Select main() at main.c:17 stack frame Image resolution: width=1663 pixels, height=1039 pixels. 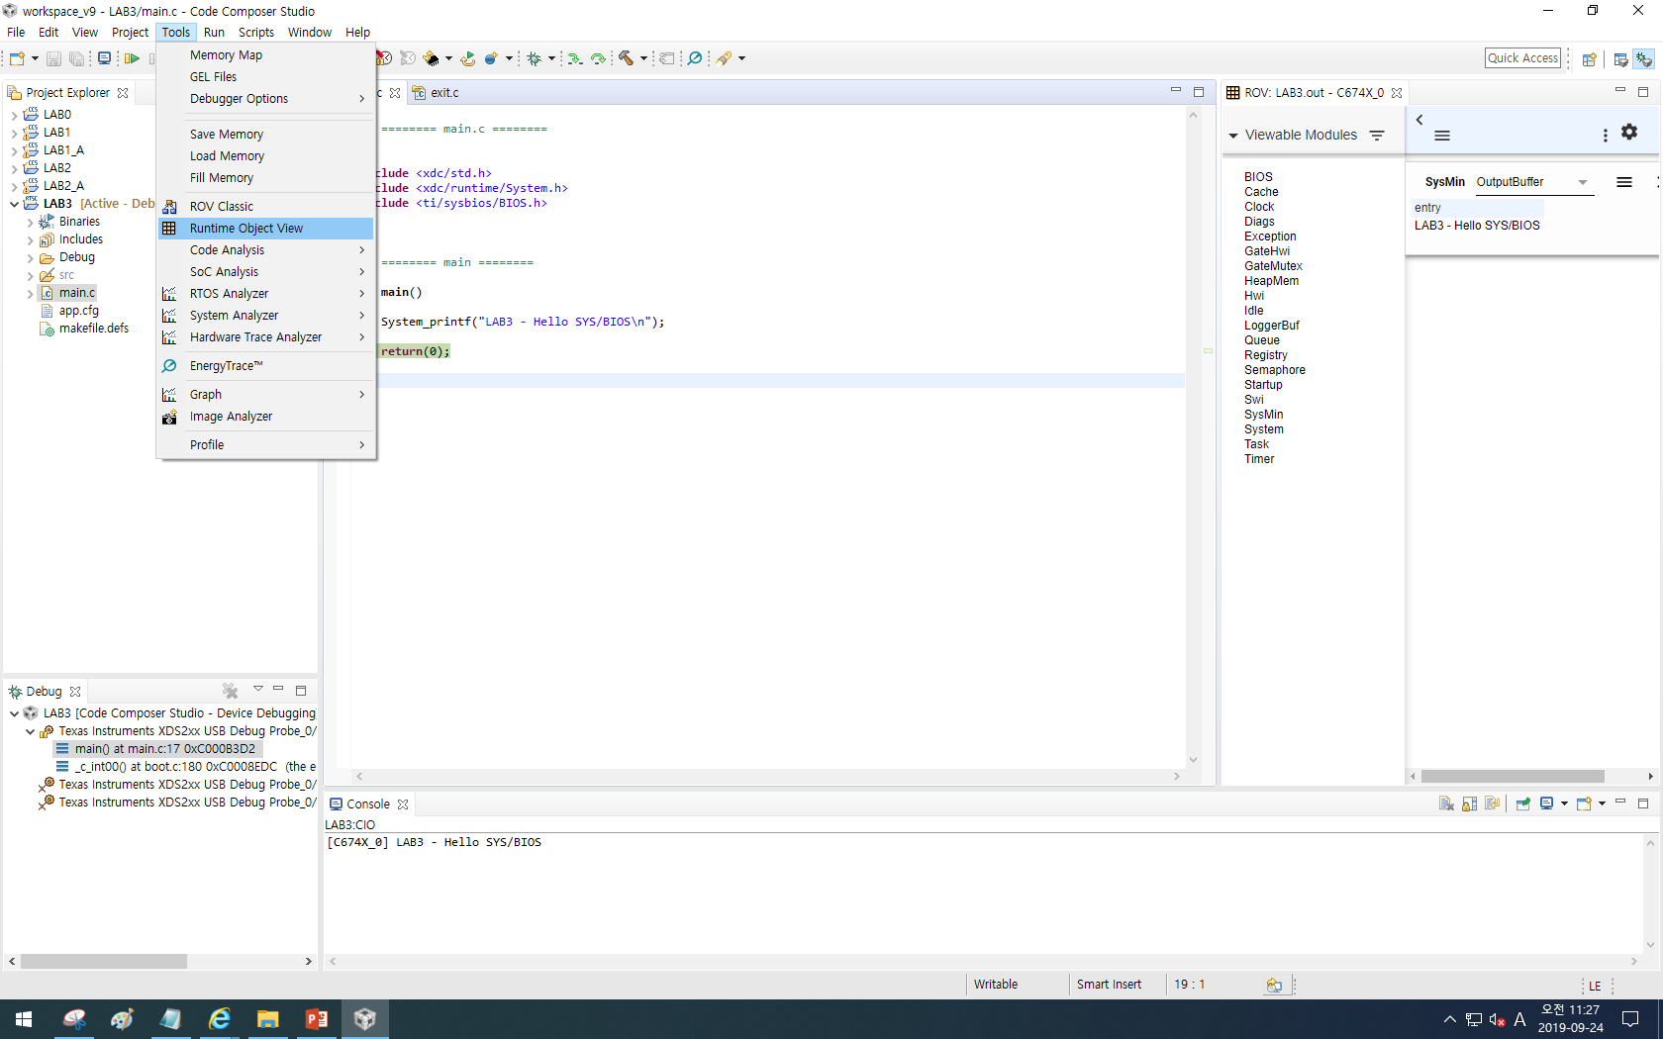click(x=158, y=749)
